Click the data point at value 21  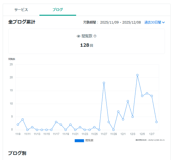click(137, 75)
